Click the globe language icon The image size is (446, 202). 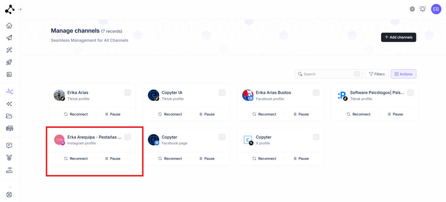(x=412, y=9)
